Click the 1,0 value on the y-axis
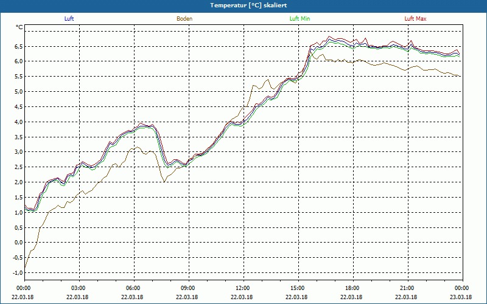 (x=18, y=212)
